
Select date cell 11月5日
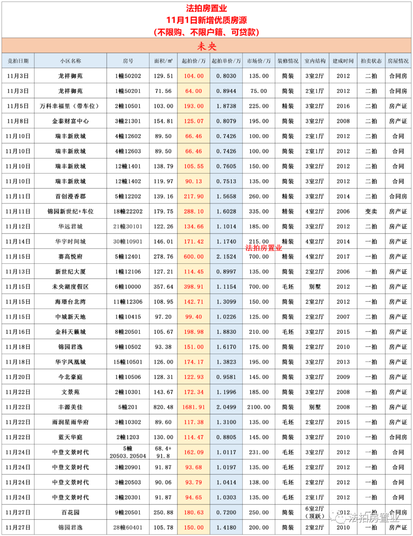pyautogui.click(x=18, y=106)
